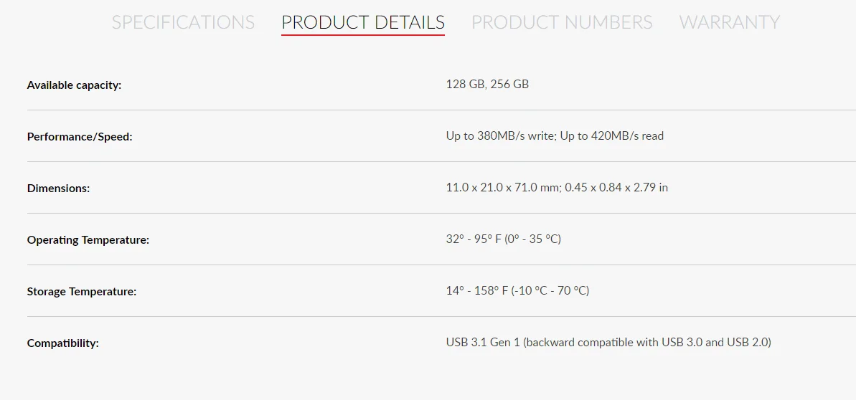Click the Compatibility label
The image size is (856, 400).
(x=62, y=343)
